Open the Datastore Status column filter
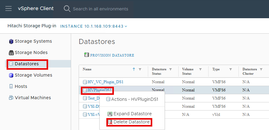 pyautogui.click(x=171, y=69)
